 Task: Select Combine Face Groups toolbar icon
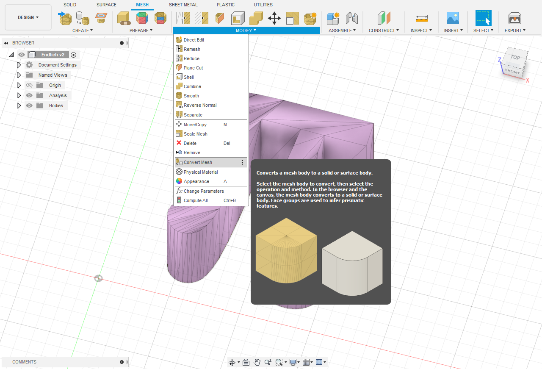160,18
